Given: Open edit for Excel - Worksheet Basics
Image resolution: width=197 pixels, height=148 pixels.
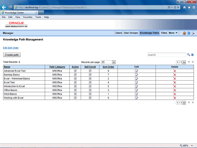Looking at the screenshot, I should point(137,79).
